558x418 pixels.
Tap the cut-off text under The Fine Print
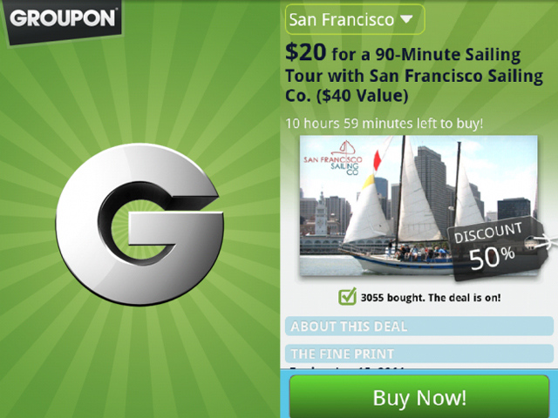click(x=347, y=367)
